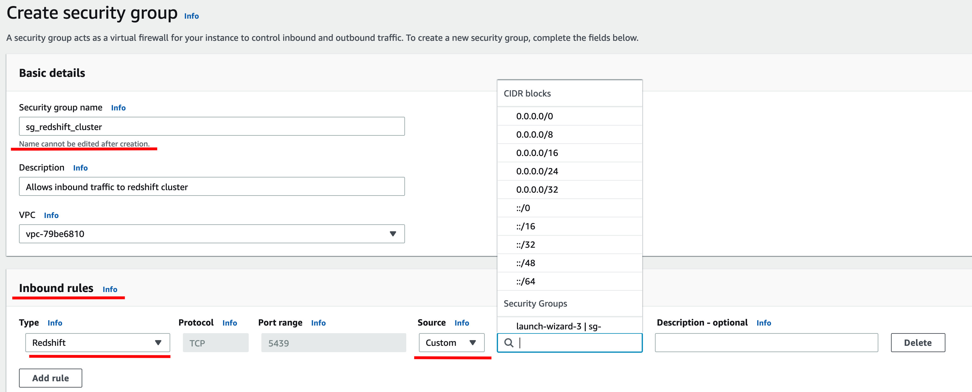
Task: Select IPv6 CIDR block ::/48
Action: click(x=570, y=263)
